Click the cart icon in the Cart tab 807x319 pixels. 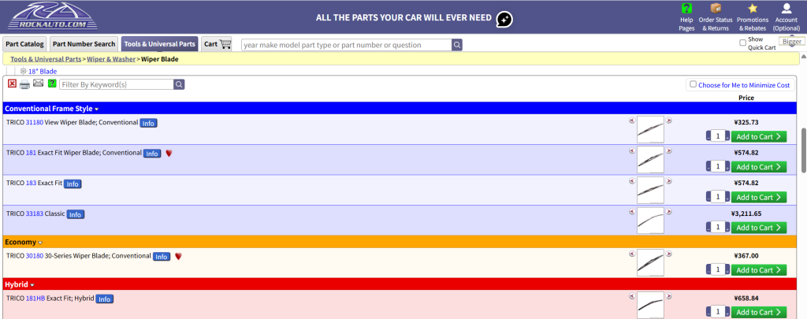225,44
